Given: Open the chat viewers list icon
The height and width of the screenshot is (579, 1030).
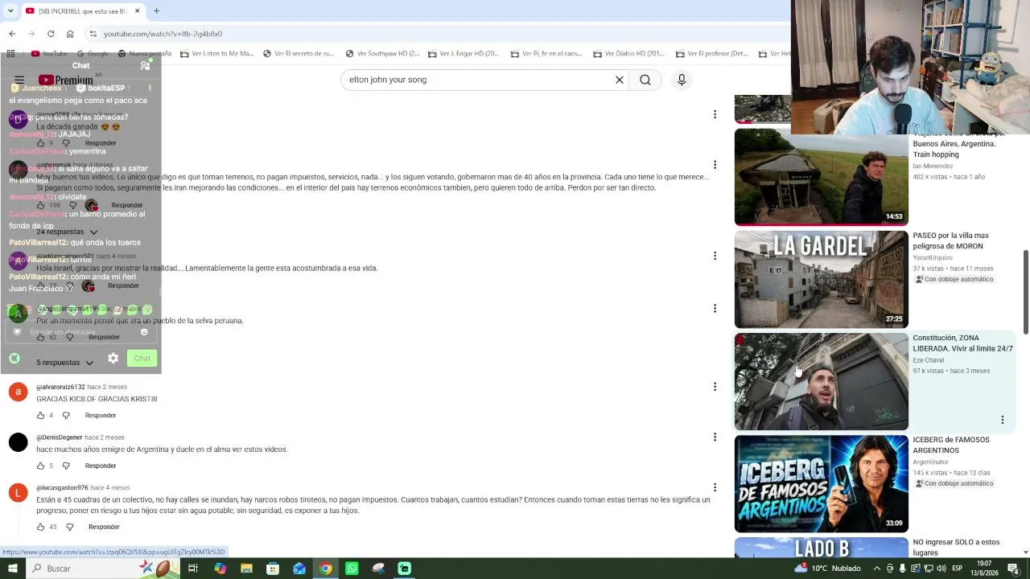Looking at the screenshot, I should pos(145,66).
